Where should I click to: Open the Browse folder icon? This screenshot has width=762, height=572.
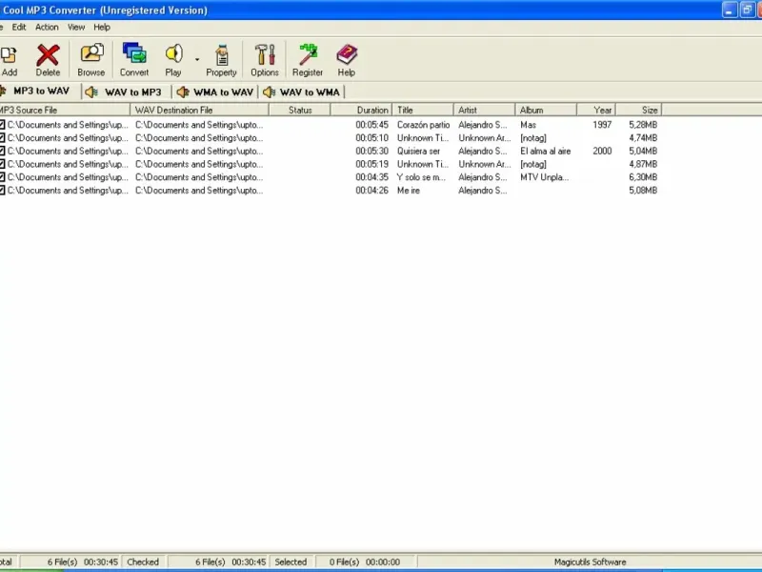(x=91, y=54)
